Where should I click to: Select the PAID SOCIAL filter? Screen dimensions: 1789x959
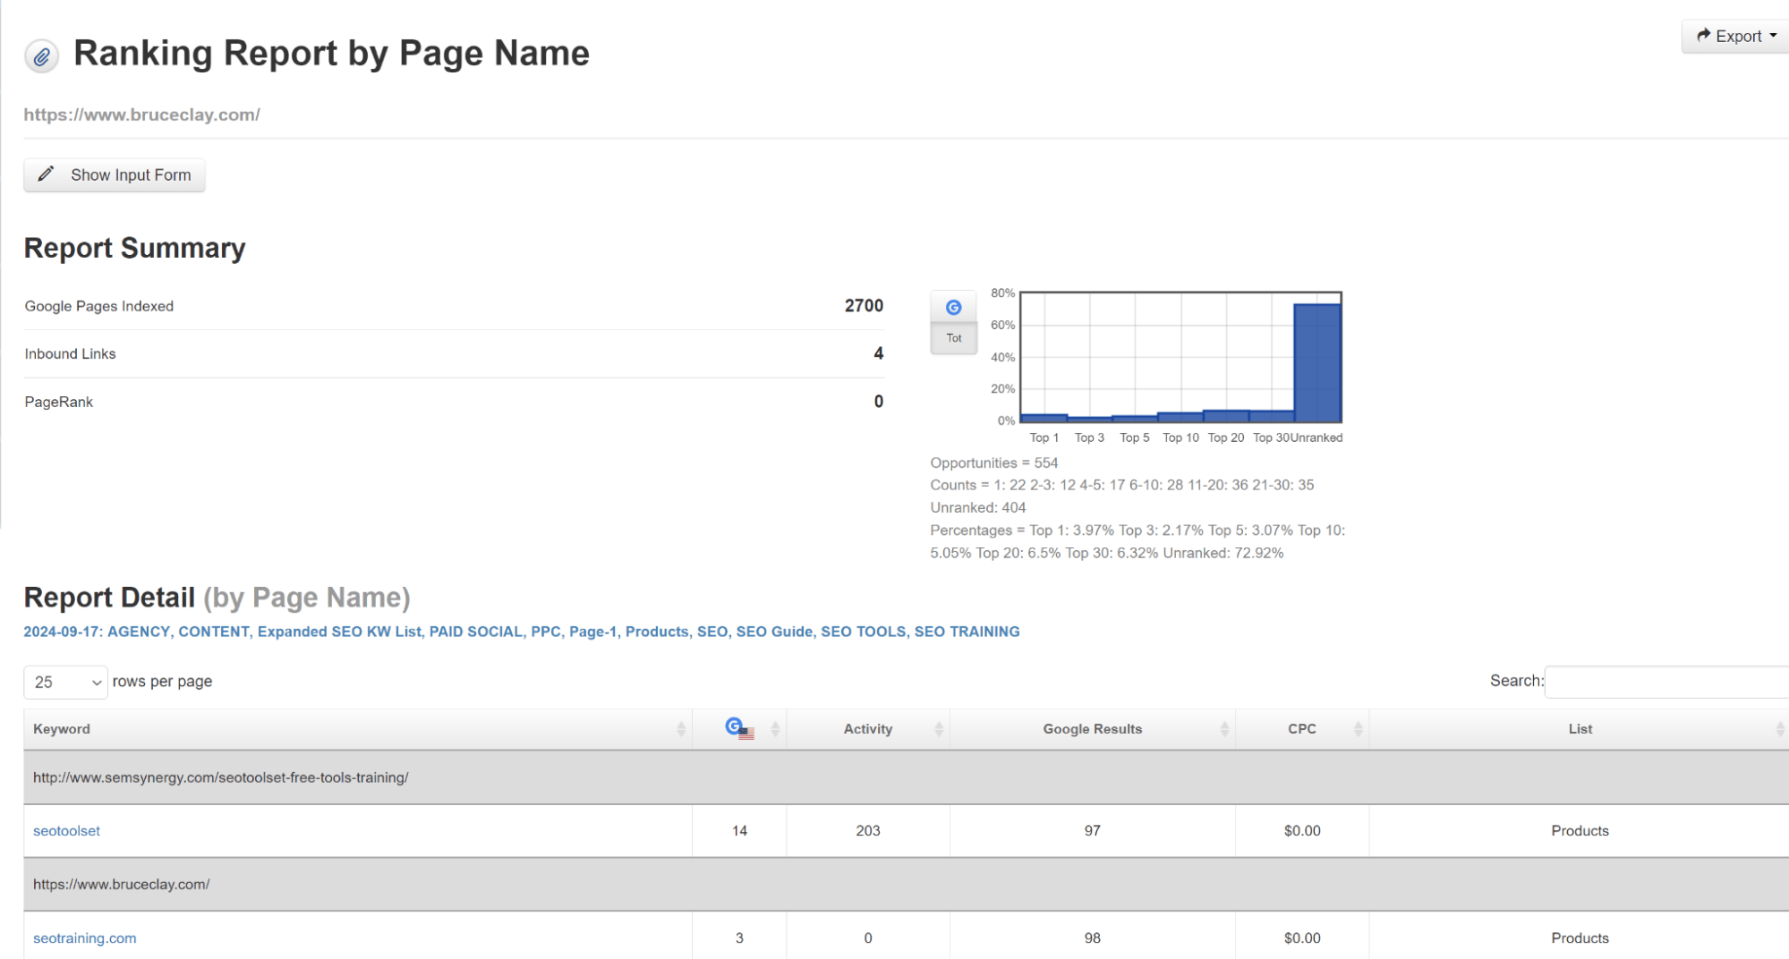475,632
